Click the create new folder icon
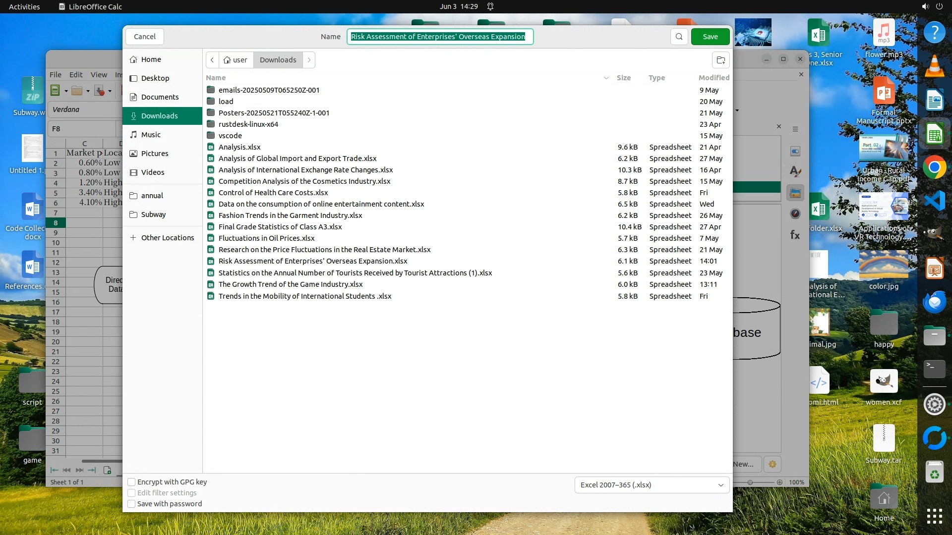The image size is (952, 535). (x=721, y=60)
